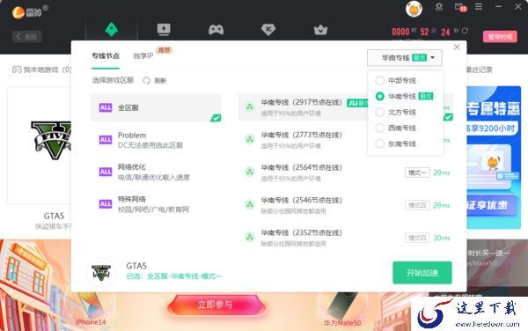This screenshot has width=528, height=331.
Task: Open the rocket acceleration tab icon
Action: point(112,29)
